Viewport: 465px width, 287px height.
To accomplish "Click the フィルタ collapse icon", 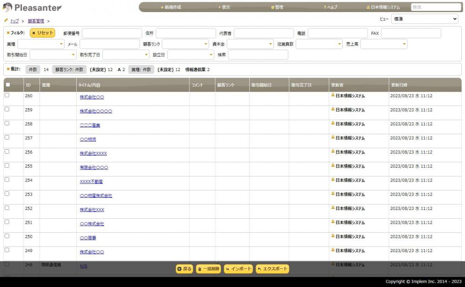I will [x=8, y=33].
